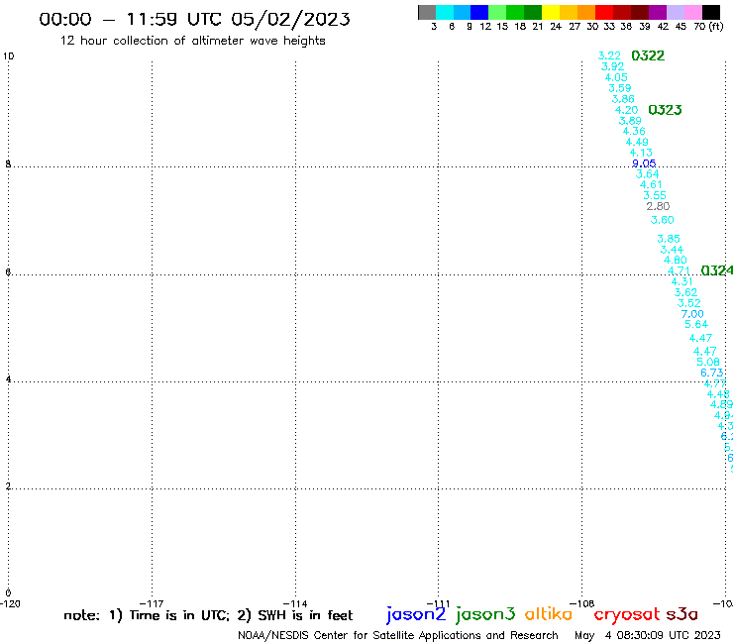This screenshot has width=733, height=644.
Task: Click the 4.61 wave height value
Action: tap(651, 184)
